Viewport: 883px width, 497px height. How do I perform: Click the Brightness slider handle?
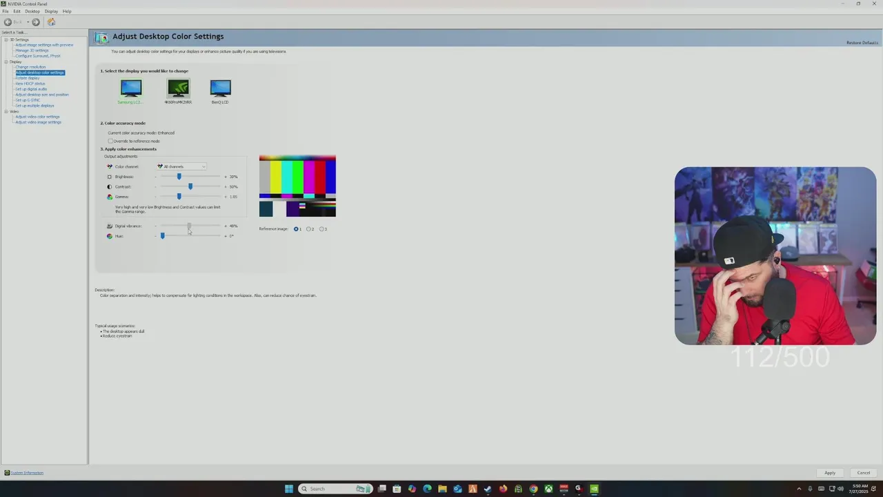(x=179, y=177)
